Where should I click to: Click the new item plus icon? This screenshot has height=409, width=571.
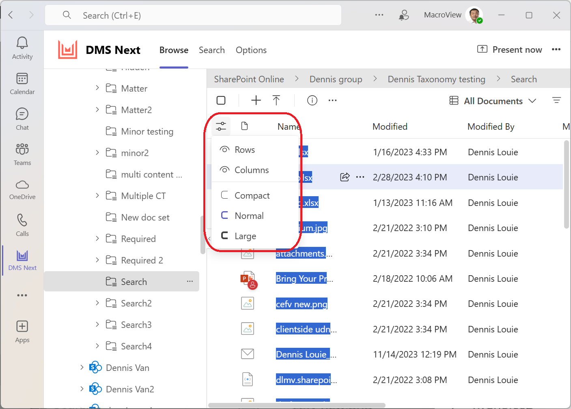click(256, 101)
